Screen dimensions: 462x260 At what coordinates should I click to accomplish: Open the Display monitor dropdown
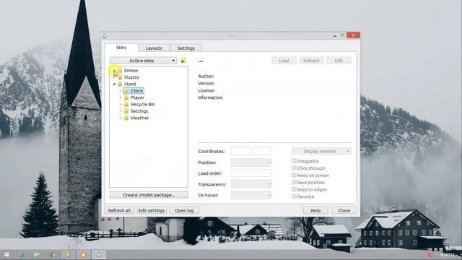coord(322,151)
